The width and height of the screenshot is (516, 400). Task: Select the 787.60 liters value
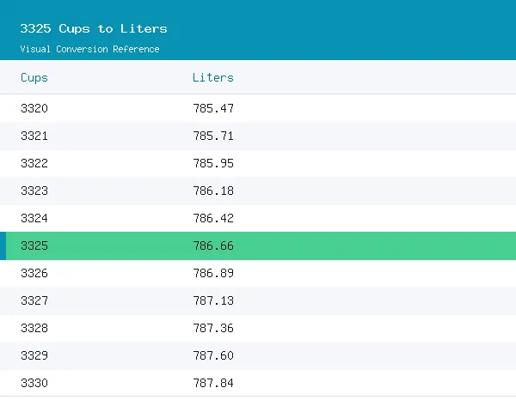pos(213,355)
